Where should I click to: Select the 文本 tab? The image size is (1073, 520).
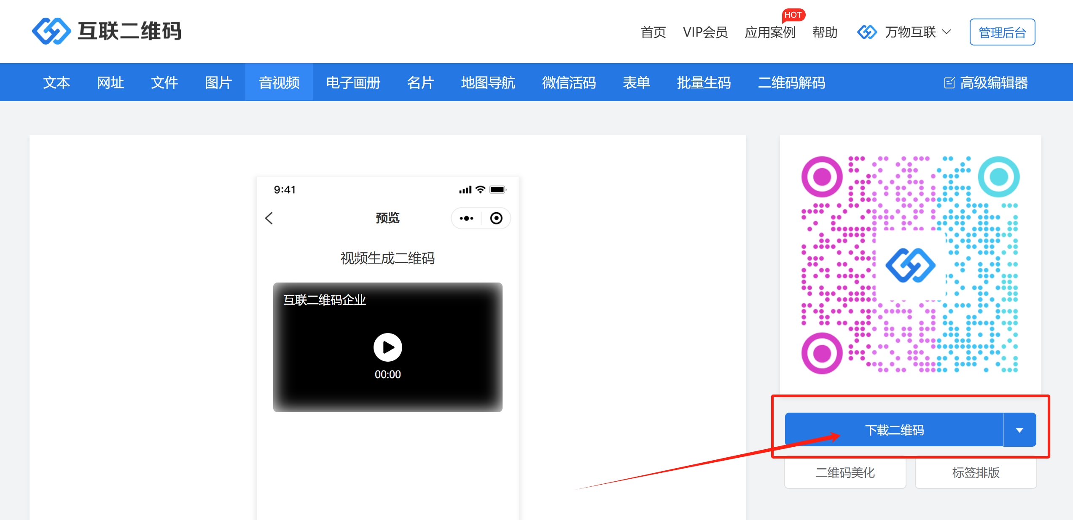pyautogui.click(x=56, y=83)
